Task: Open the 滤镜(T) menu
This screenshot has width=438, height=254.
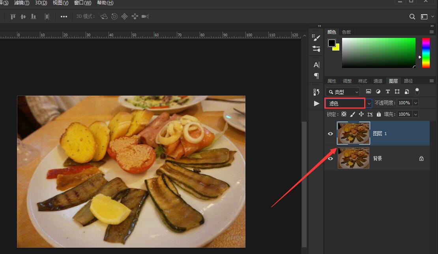Action: [x=22, y=3]
